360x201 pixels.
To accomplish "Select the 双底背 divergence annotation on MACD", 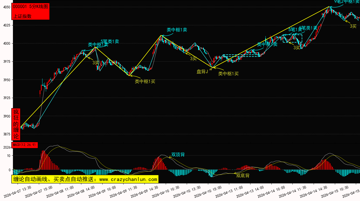I will [243, 176].
